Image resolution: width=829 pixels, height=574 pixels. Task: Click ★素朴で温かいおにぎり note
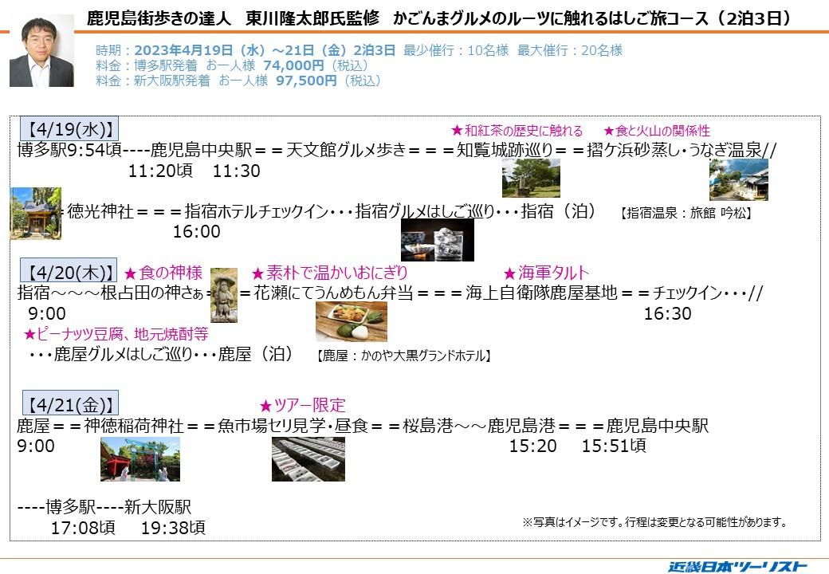click(330, 273)
